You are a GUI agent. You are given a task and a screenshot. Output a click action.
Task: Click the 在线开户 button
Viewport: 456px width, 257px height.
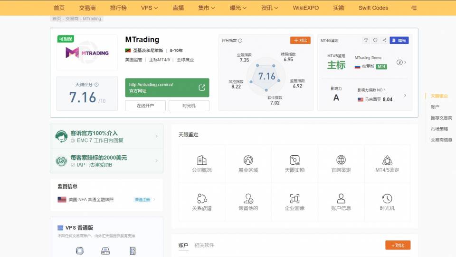coord(145,106)
